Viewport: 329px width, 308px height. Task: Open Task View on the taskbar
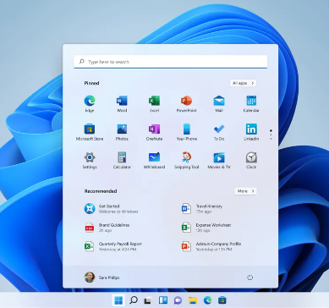(148, 300)
